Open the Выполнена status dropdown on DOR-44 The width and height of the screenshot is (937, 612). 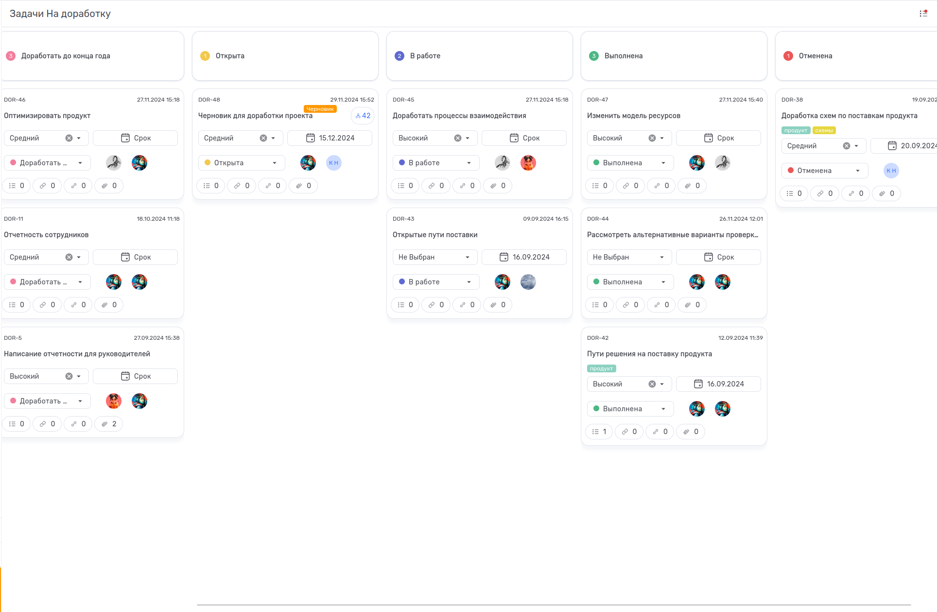[x=630, y=282]
